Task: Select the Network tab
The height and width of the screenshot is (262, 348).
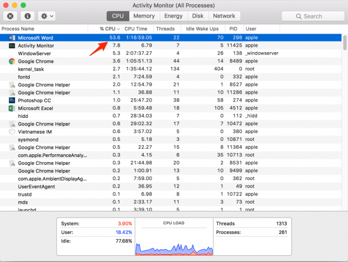Action: [x=224, y=16]
